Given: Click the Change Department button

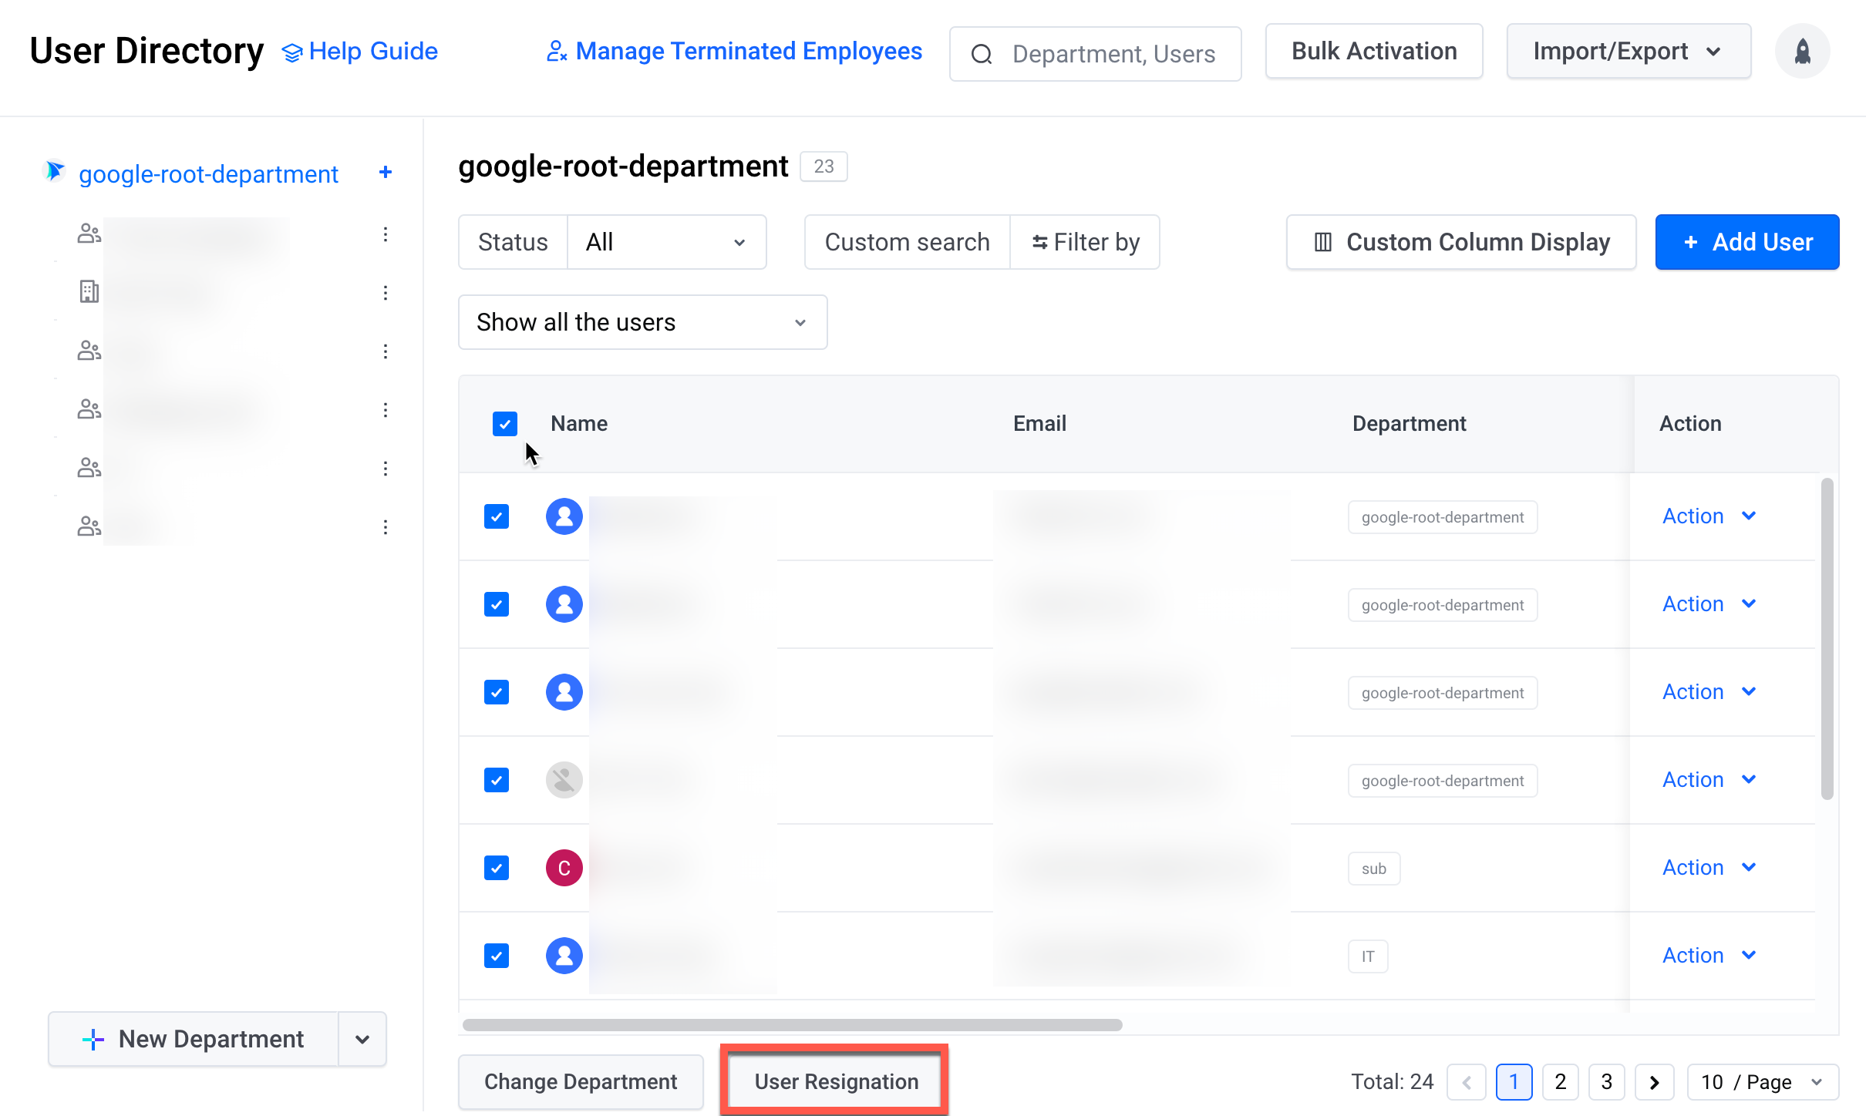Looking at the screenshot, I should (581, 1082).
